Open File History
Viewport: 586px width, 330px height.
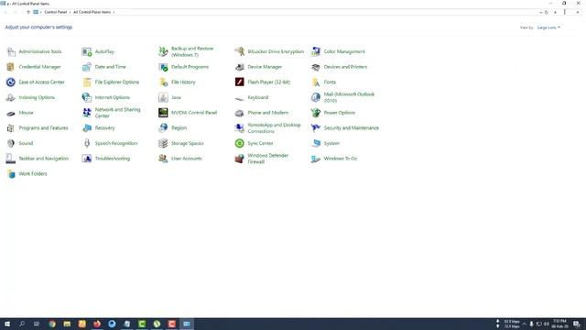tap(177, 82)
